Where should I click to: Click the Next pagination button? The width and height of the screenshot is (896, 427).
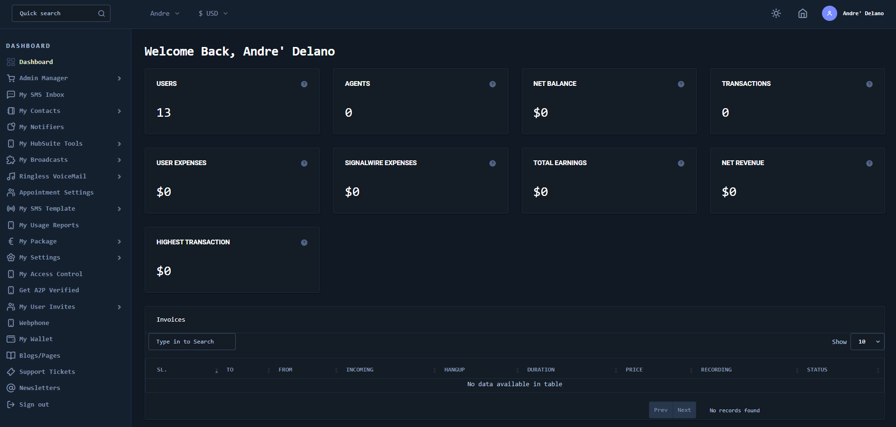click(684, 410)
